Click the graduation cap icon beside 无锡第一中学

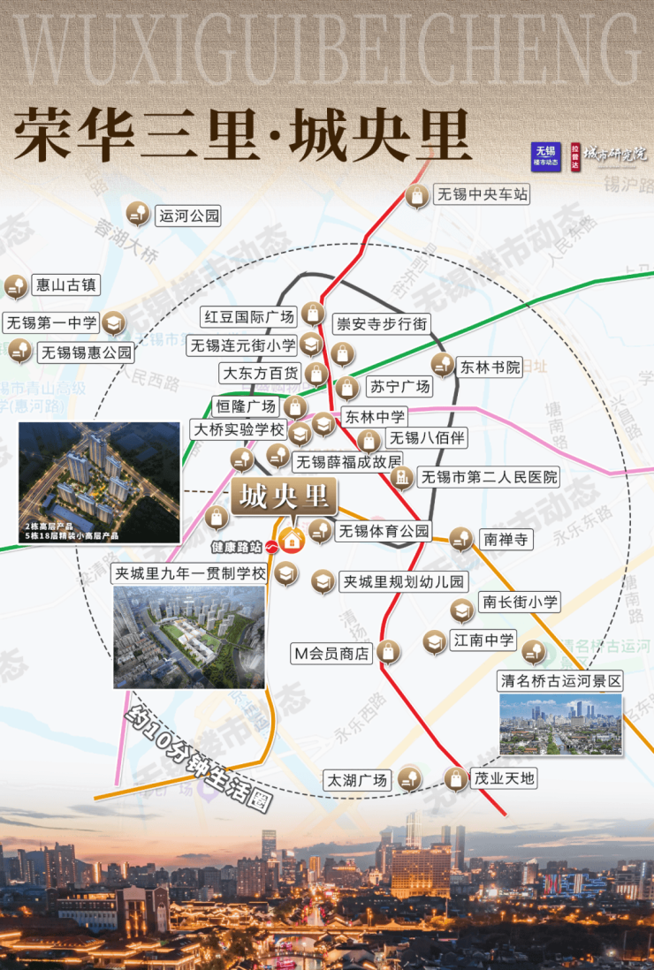(114, 322)
